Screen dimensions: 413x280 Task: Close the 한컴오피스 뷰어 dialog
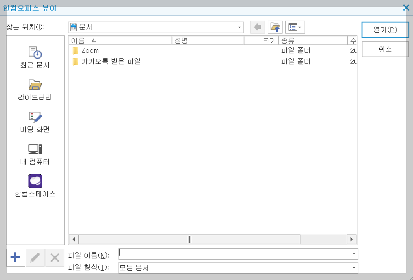(406, 8)
